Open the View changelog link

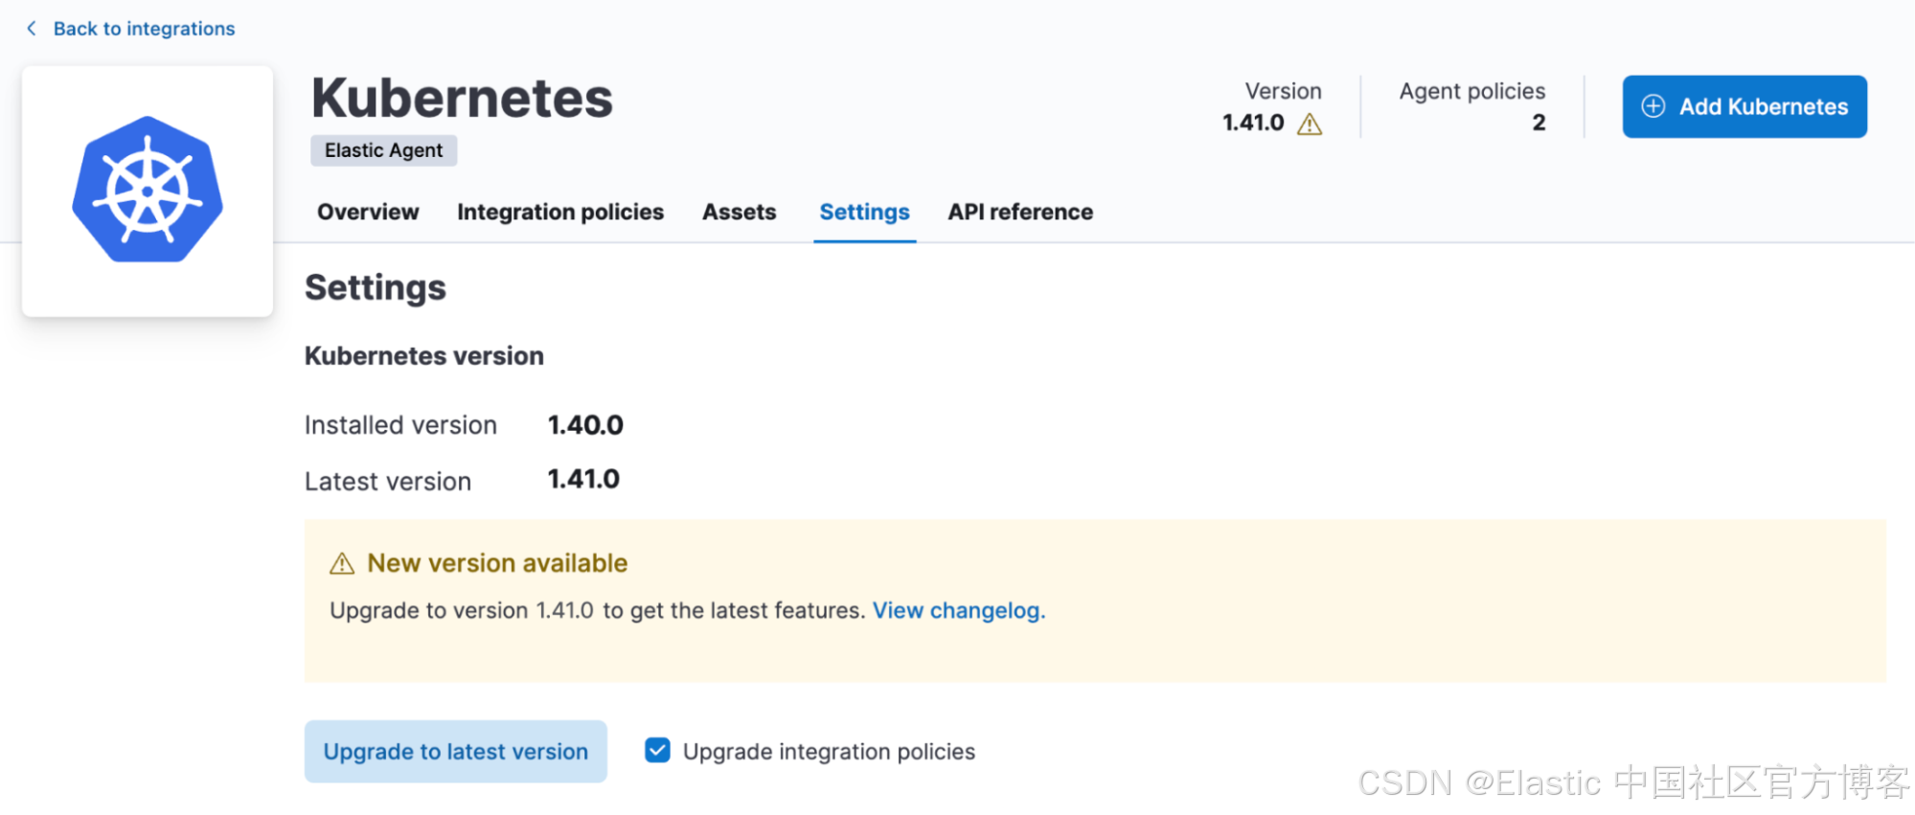pyautogui.click(x=957, y=611)
